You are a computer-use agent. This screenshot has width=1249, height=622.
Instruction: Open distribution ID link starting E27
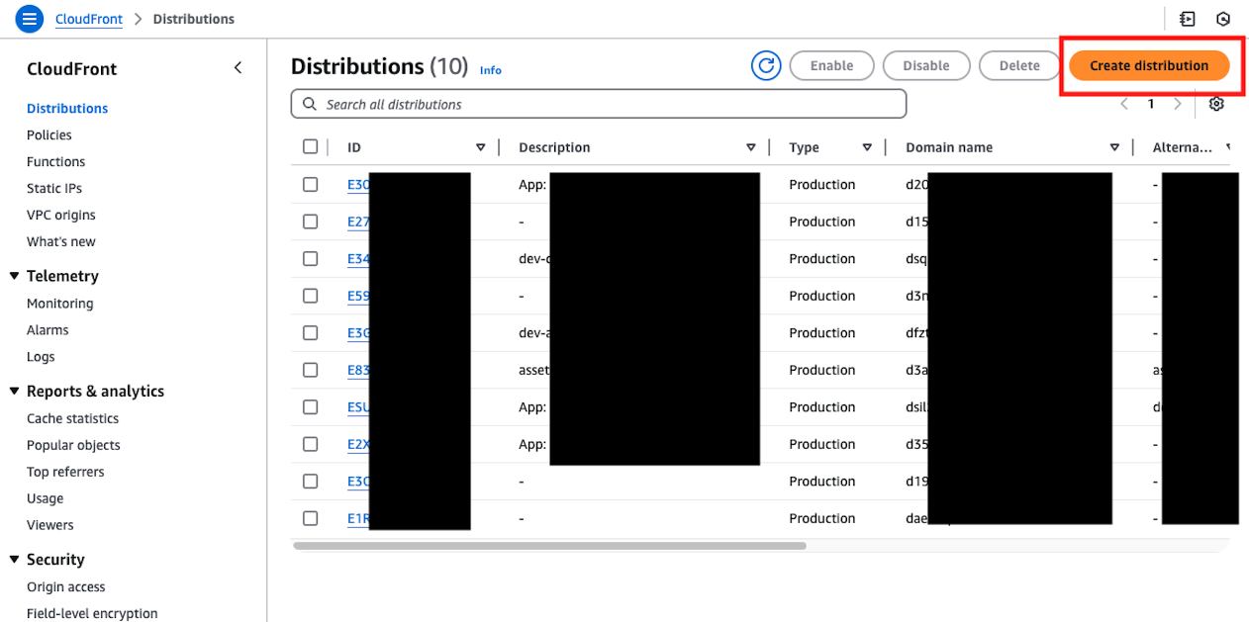click(x=358, y=222)
